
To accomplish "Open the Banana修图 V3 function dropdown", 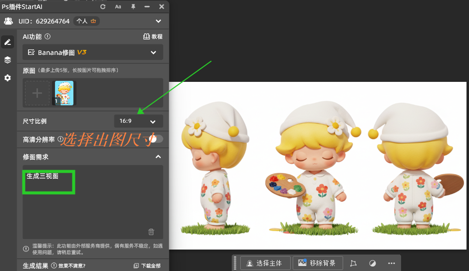I will click(93, 52).
